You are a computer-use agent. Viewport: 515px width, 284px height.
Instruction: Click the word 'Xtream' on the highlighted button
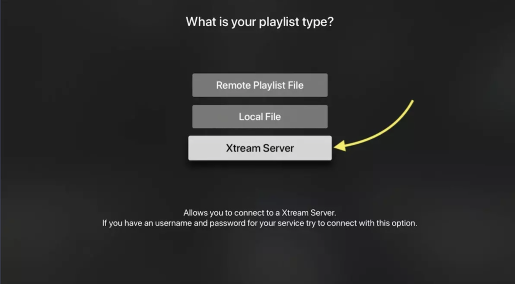tap(243, 148)
